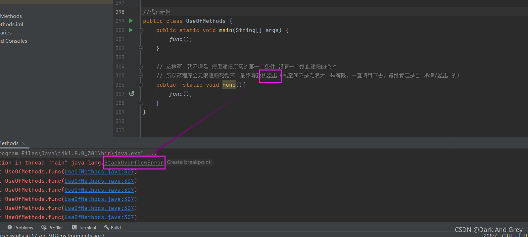Image resolution: width=528 pixels, height=237 pixels.
Task: Click the build completed status bar message
Action: coord(52,235)
